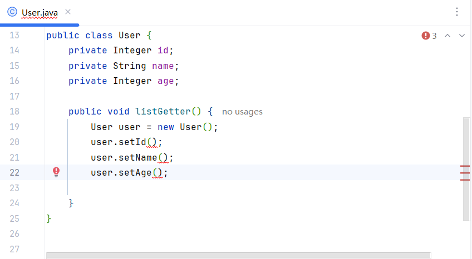Jump to previous highlighted error arrow
472x259 pixels.
448,36
